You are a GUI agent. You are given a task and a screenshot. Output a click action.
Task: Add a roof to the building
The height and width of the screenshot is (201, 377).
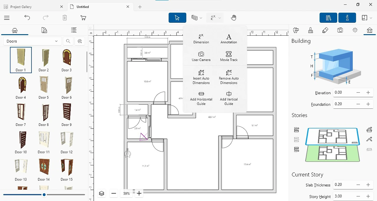coord(369,129)
